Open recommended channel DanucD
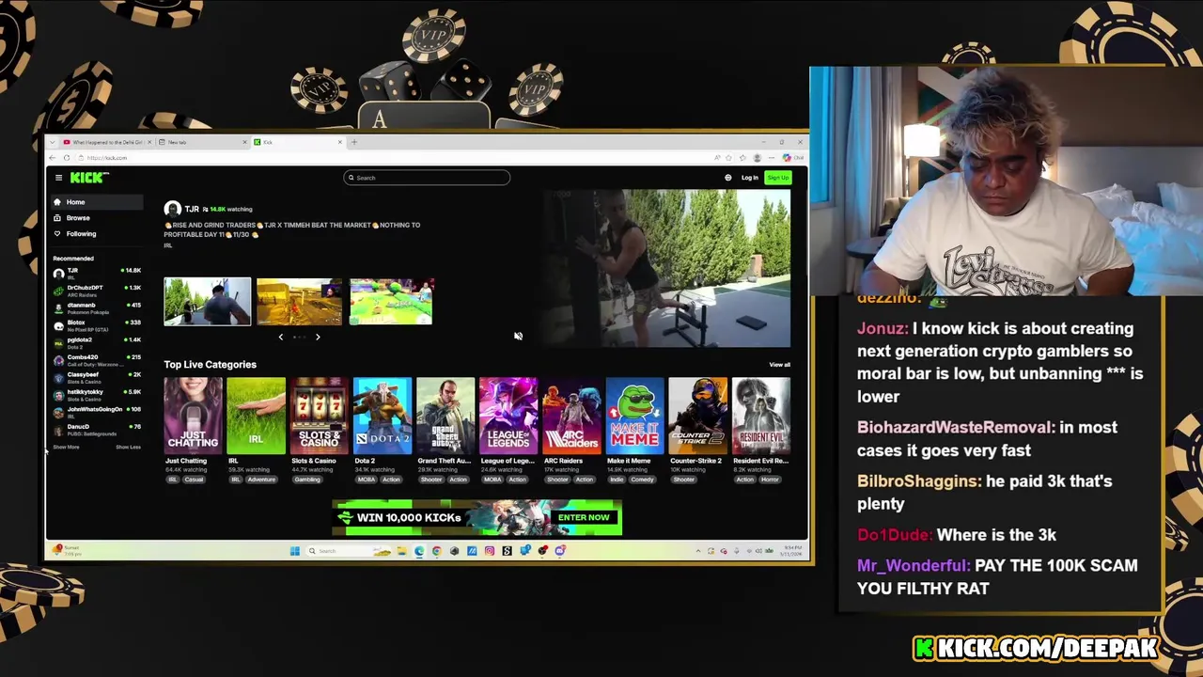This screenshot has width=1203, height=677. pos(97,429)
